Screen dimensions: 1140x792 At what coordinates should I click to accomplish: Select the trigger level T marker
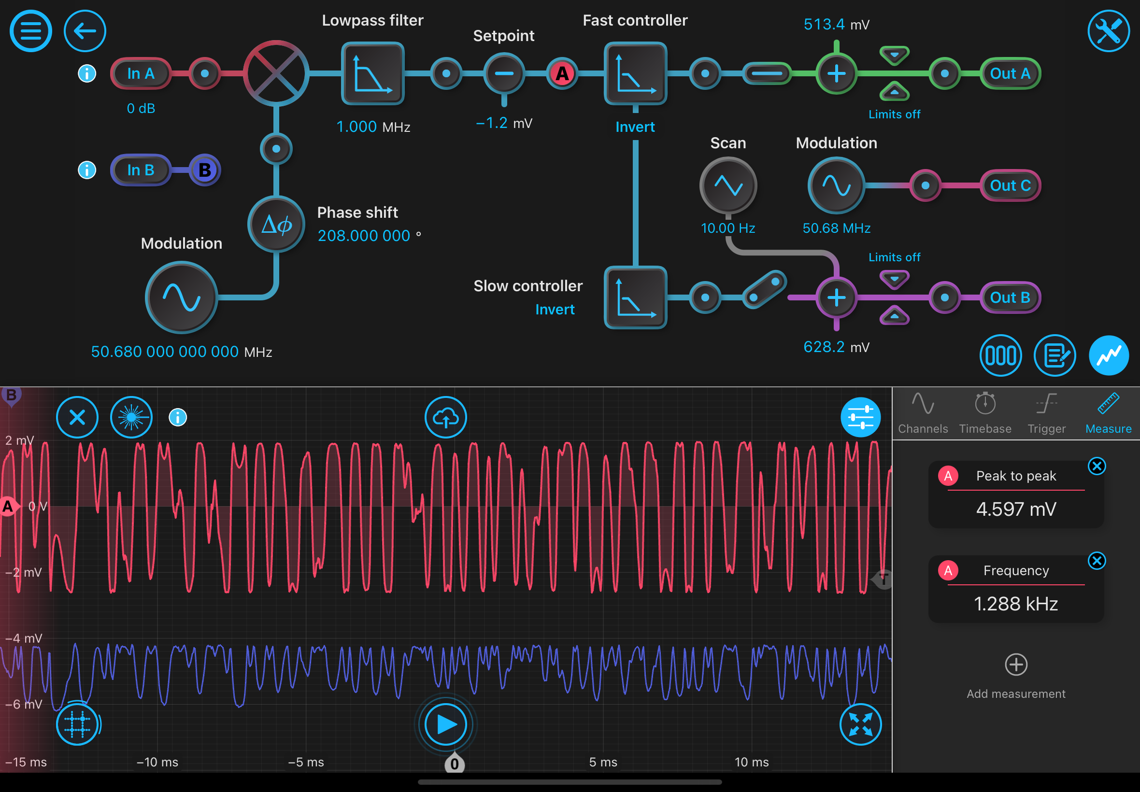coord(883,579)
